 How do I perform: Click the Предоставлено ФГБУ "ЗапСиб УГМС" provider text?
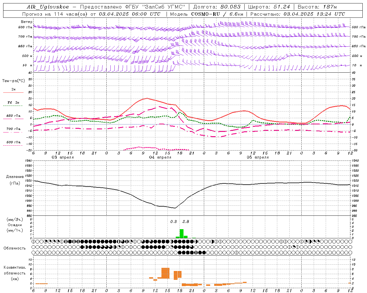coord(133,7)
